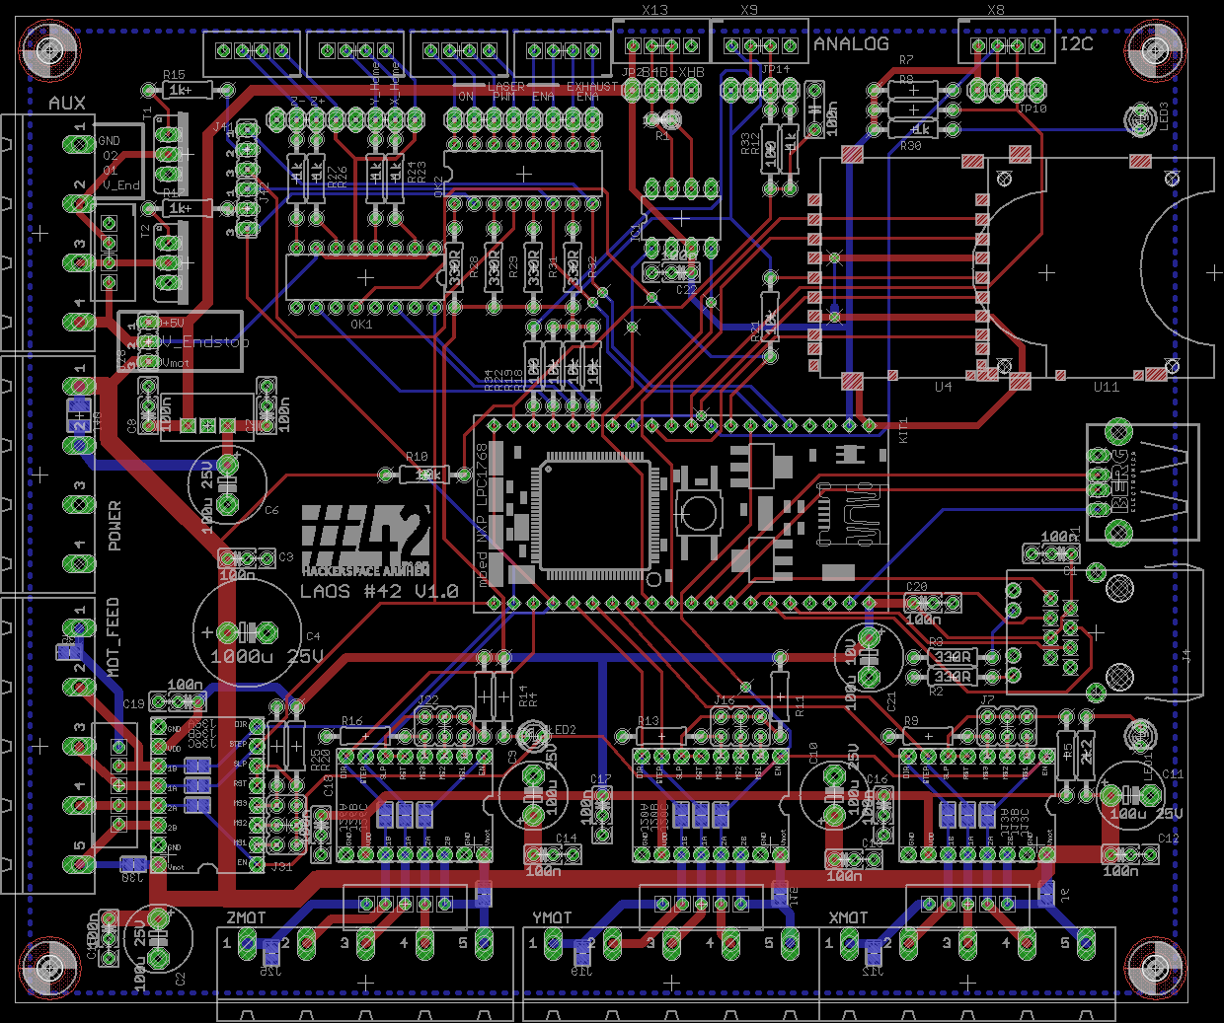Viewport: 1224px width, 1023px height.
Task: Select the ANALOG silkscreen label
Action: point(851,43)
